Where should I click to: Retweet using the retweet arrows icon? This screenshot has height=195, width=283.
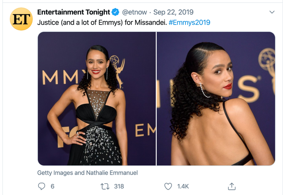105,186
